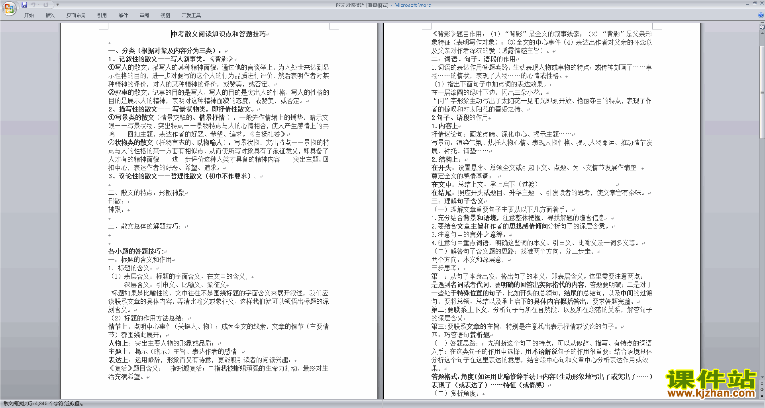The image size is (765, 408).
Task: Click line 二：词语、句子、语段的作用
Action: pyautogui.click(x=473, y=59)
